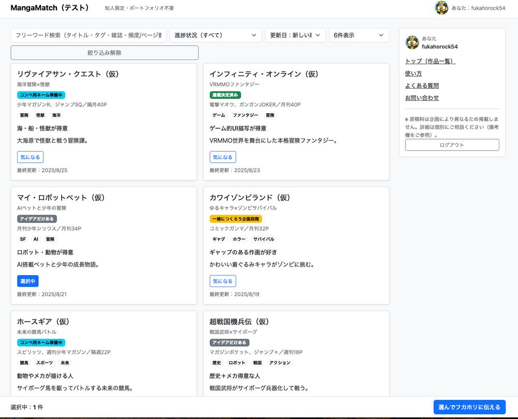
Task: Open the トップ（作品一覧）link
Action: (x=430, y=61)
